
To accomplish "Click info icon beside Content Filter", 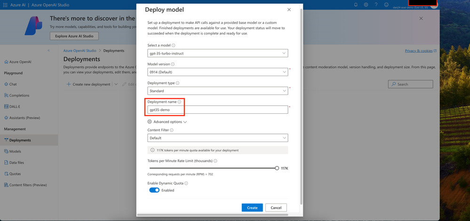I will tap(172, 130).
